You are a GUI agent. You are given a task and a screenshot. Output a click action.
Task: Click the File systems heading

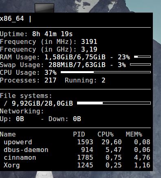[26, 96]
